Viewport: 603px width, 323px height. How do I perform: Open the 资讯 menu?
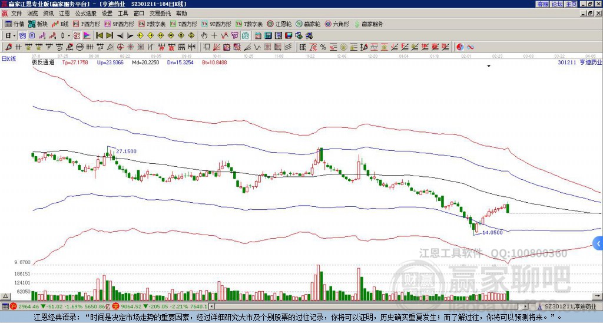pos(48,14)
